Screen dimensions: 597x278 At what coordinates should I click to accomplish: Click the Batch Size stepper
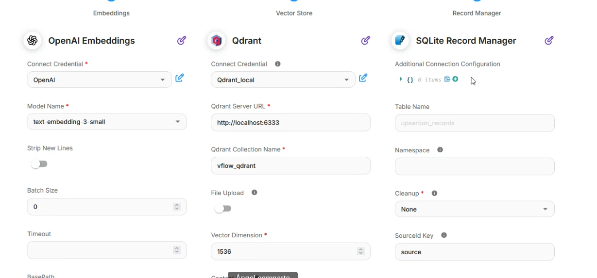pos(177,207)
